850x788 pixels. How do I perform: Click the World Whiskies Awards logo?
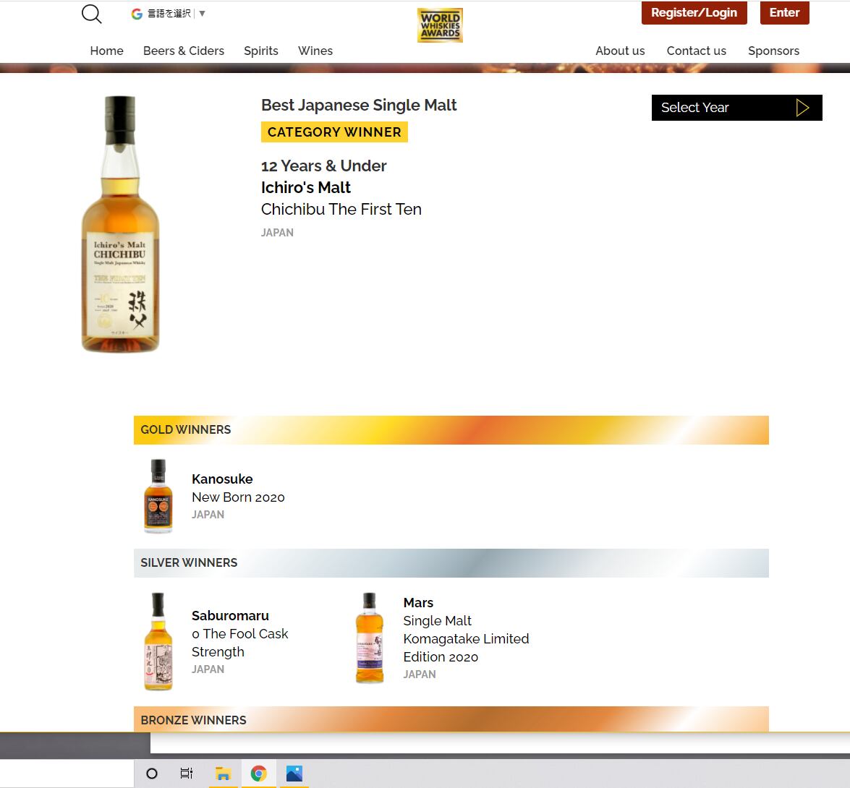click(440, 25)
